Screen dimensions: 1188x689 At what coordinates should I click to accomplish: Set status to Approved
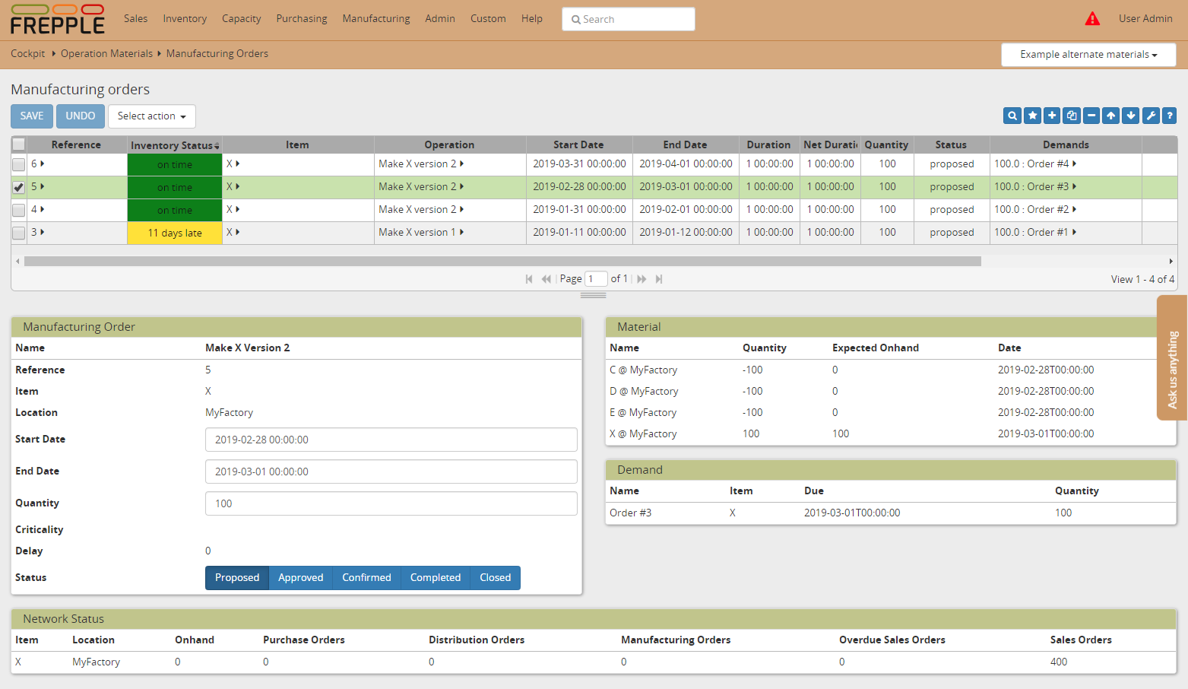(300, 578)
